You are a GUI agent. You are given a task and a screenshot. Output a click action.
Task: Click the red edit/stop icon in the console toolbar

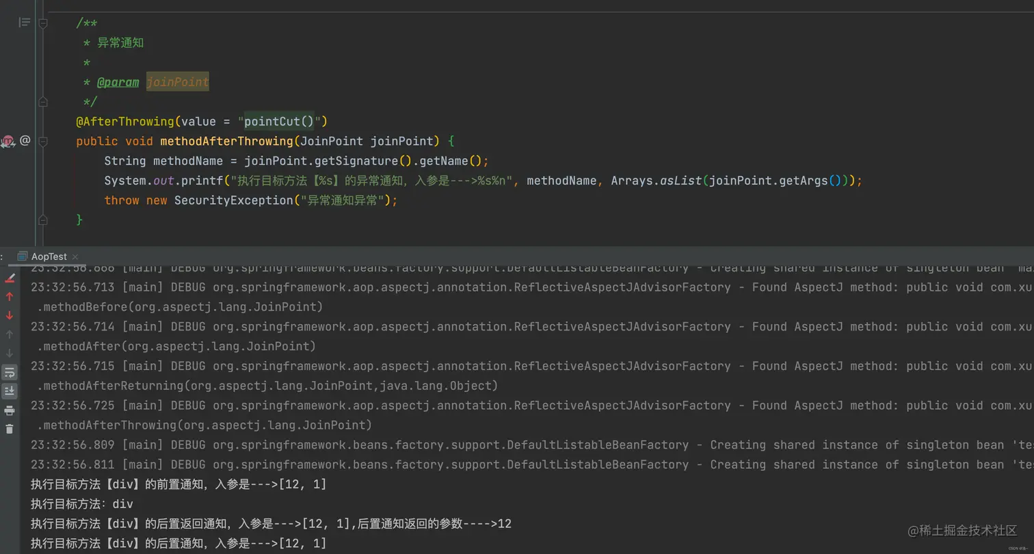tap(10, 278)
